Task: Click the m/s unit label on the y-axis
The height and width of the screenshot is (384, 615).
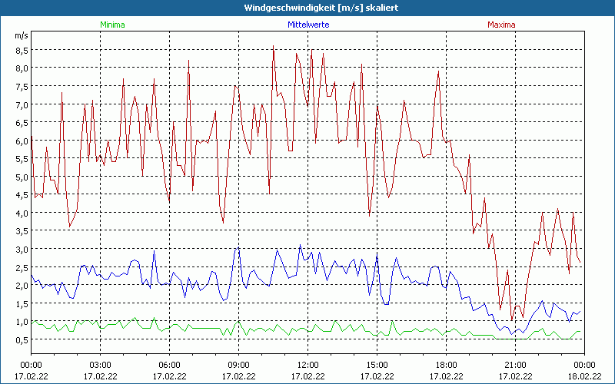Action: coord(22,35)
